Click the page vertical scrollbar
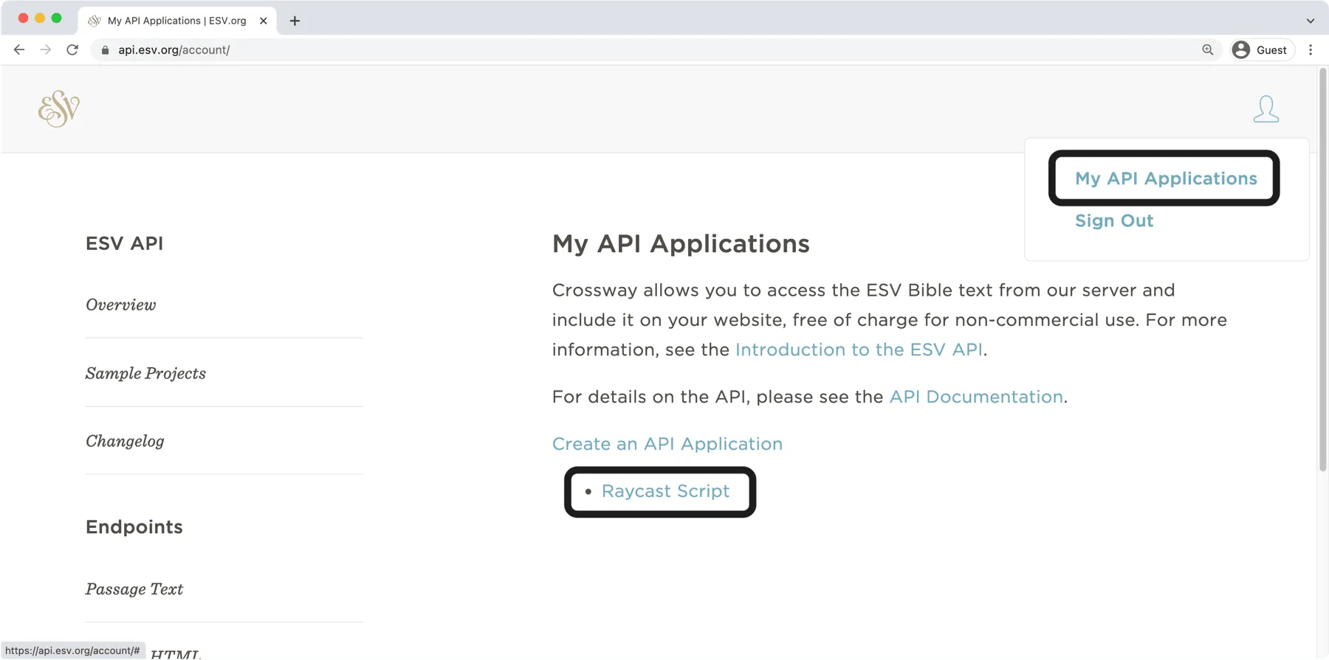1329x660 pixels. click(1322, 269)
